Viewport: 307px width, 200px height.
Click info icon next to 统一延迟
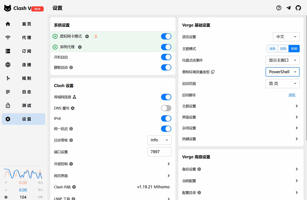pyautogui.click(x=71, y=129)
